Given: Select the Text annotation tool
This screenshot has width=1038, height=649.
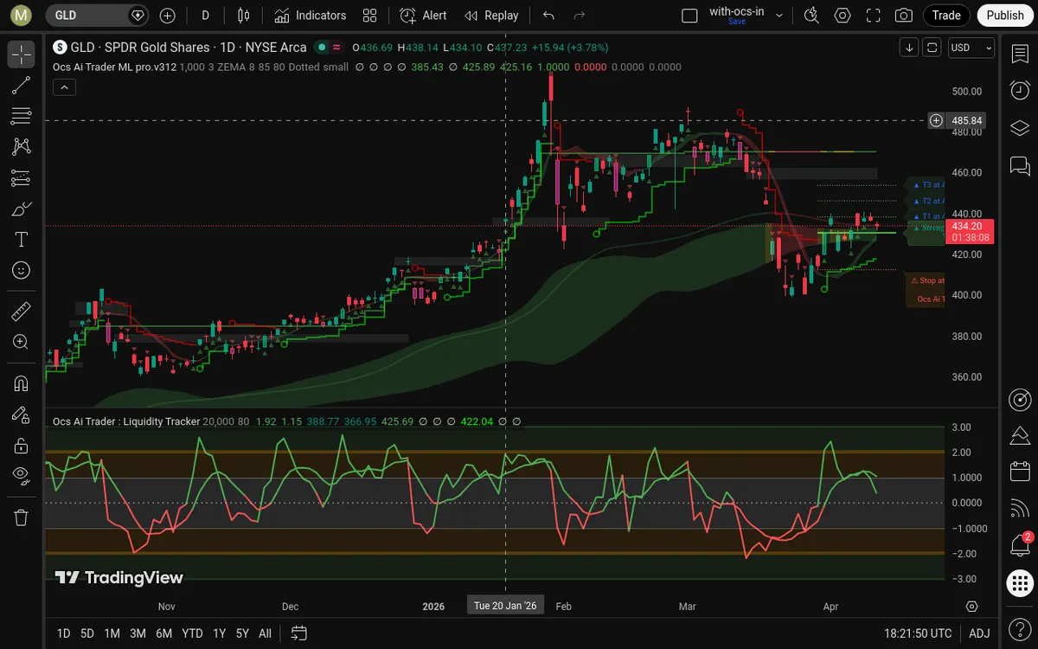Looking at the screenshot, I should click(22, 240).
